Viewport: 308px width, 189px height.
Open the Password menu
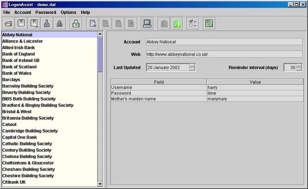pos(45,13)
